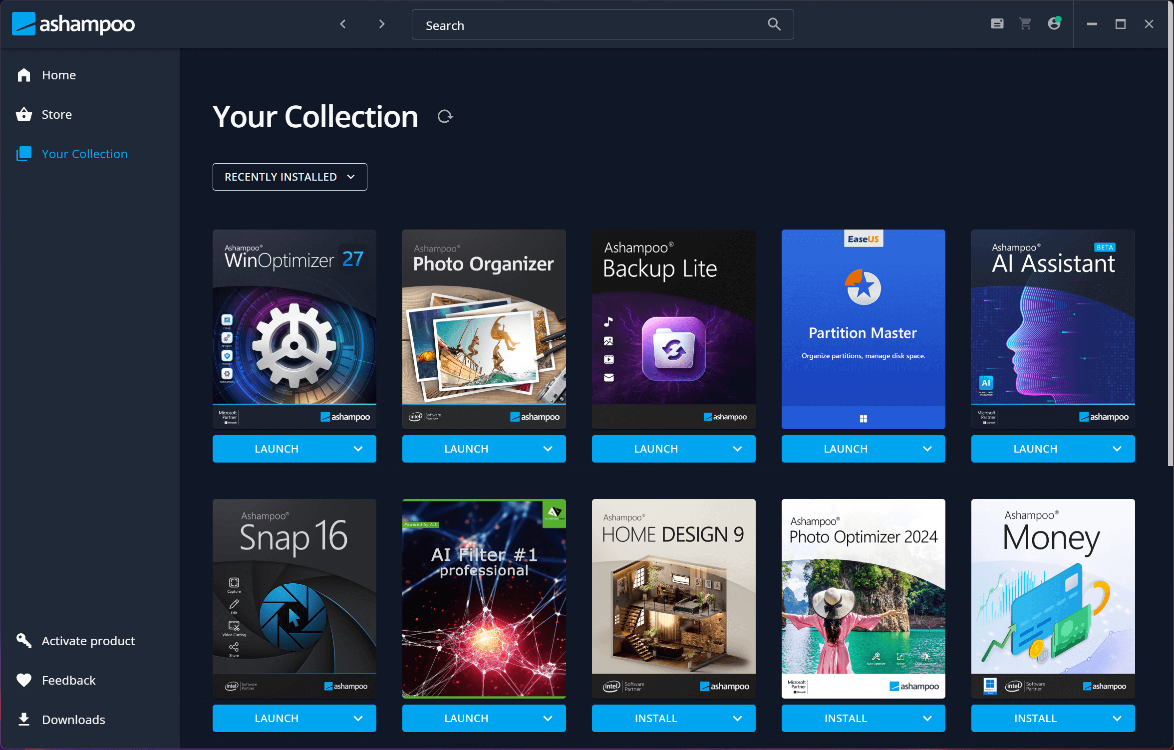Launch WinOptimizer 27

(277, 449)
